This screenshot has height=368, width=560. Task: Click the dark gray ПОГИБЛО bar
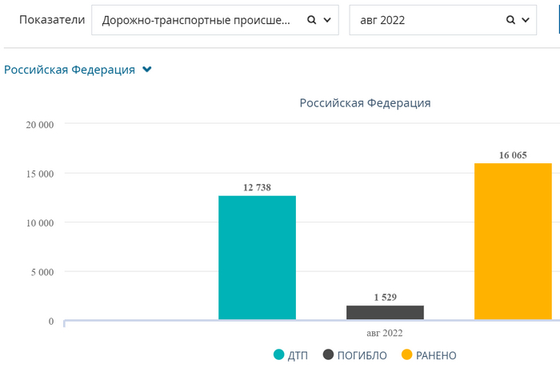click(385, 312)
